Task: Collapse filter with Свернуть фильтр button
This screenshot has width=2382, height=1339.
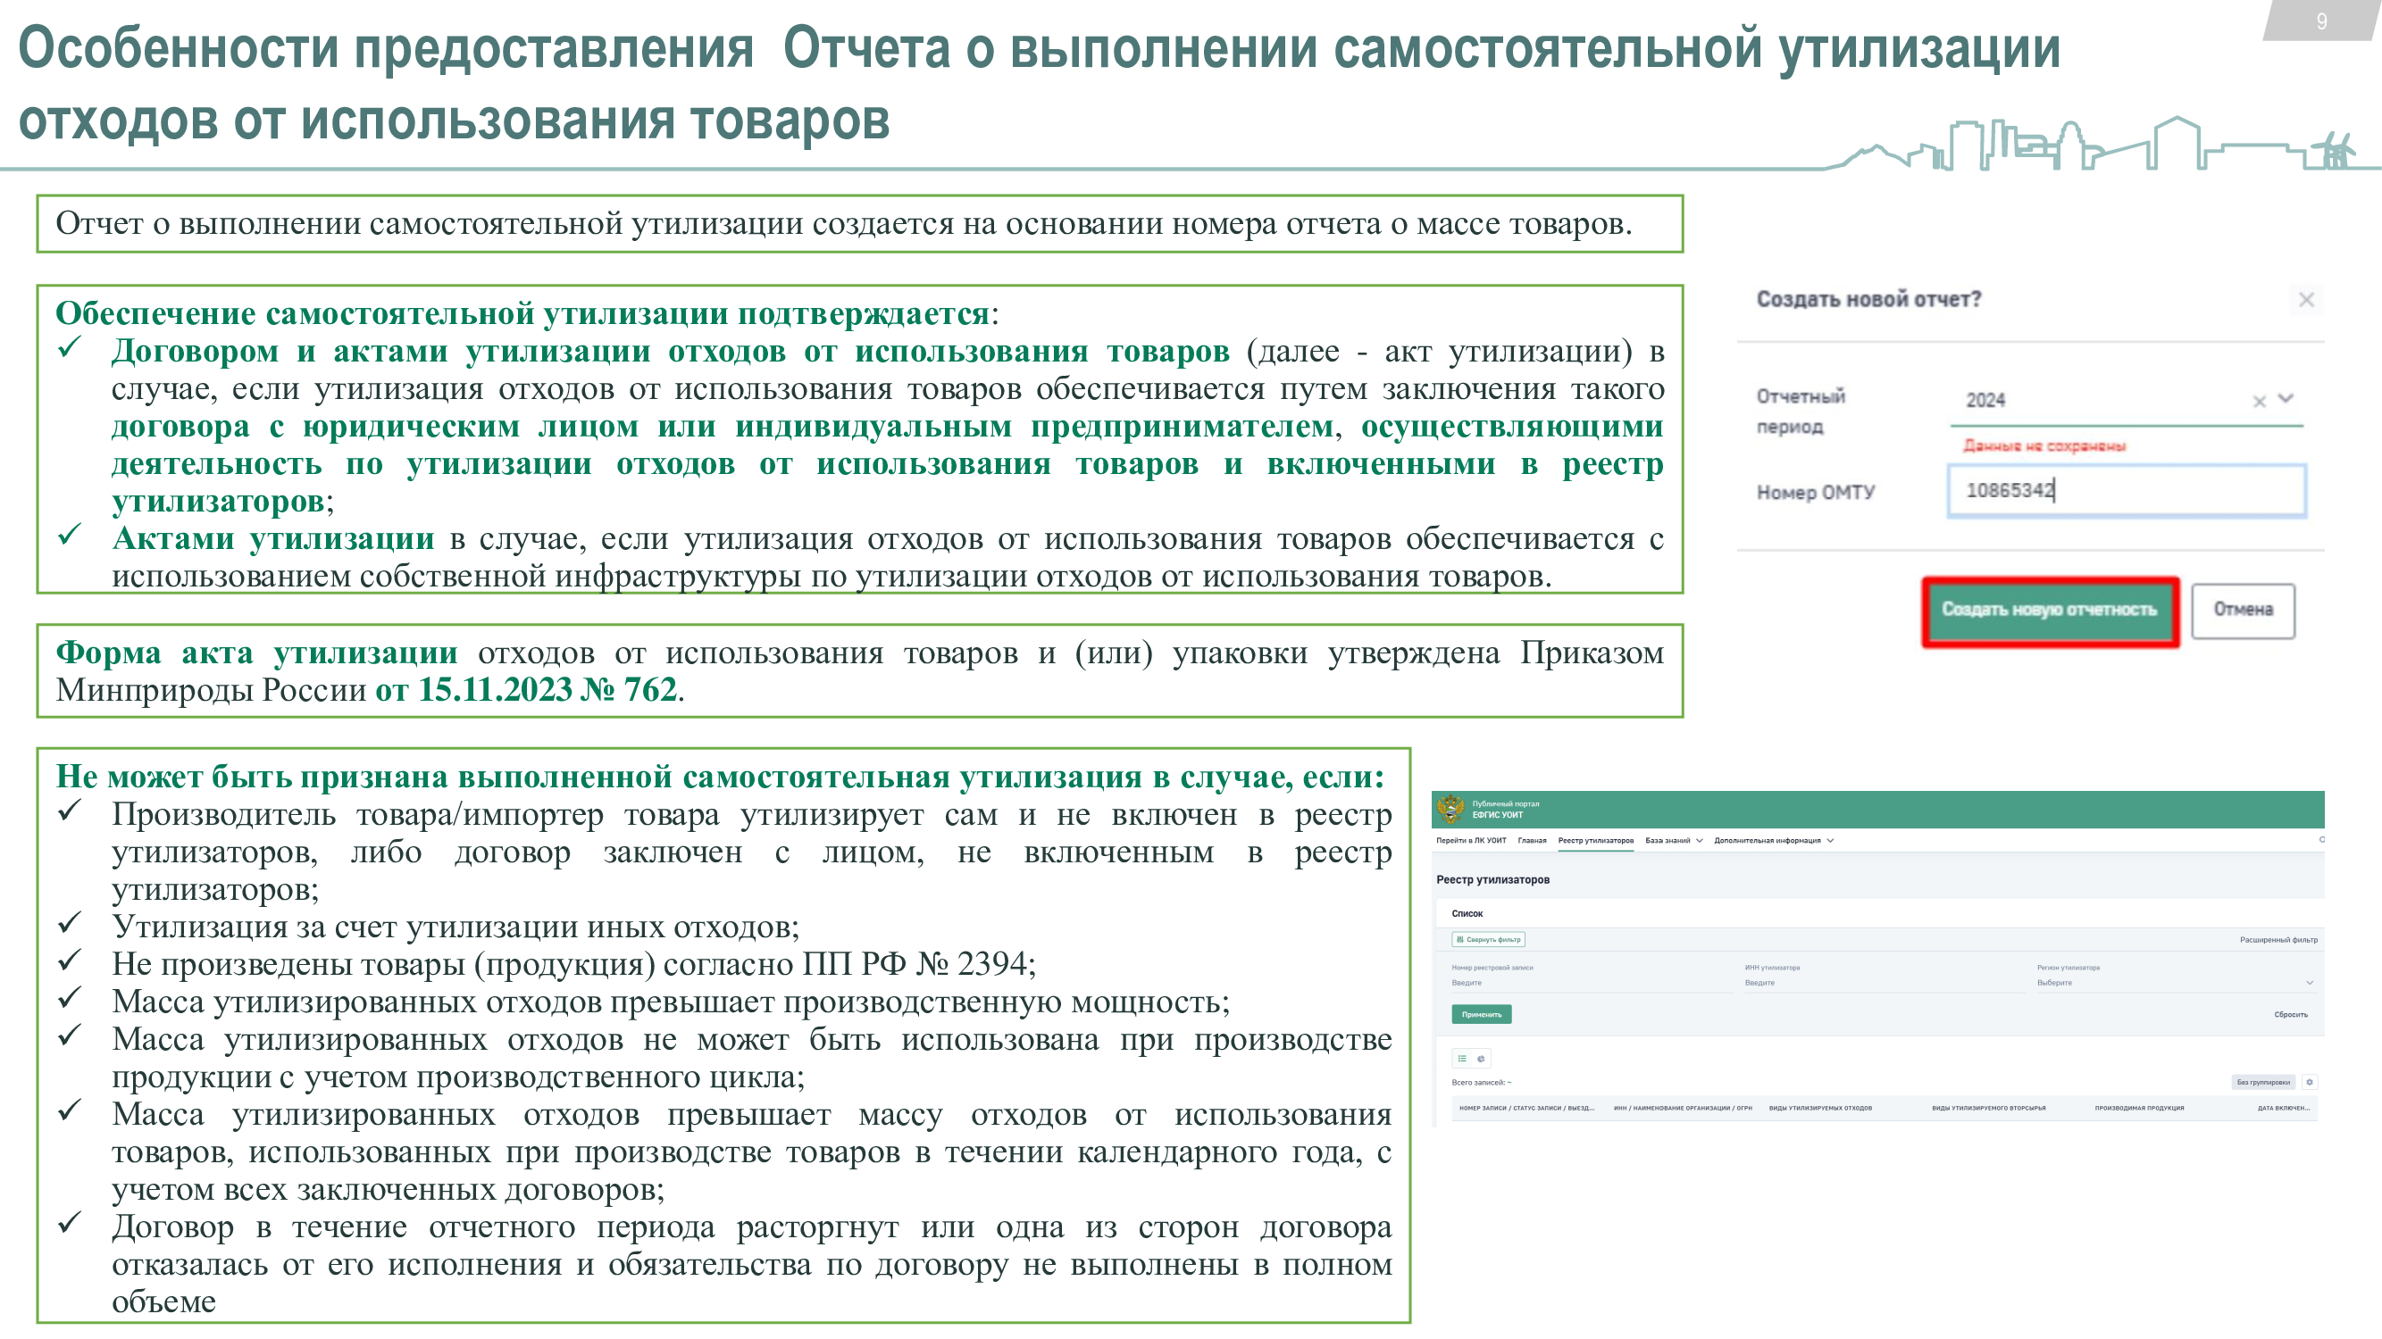Action: point(1488,939)
